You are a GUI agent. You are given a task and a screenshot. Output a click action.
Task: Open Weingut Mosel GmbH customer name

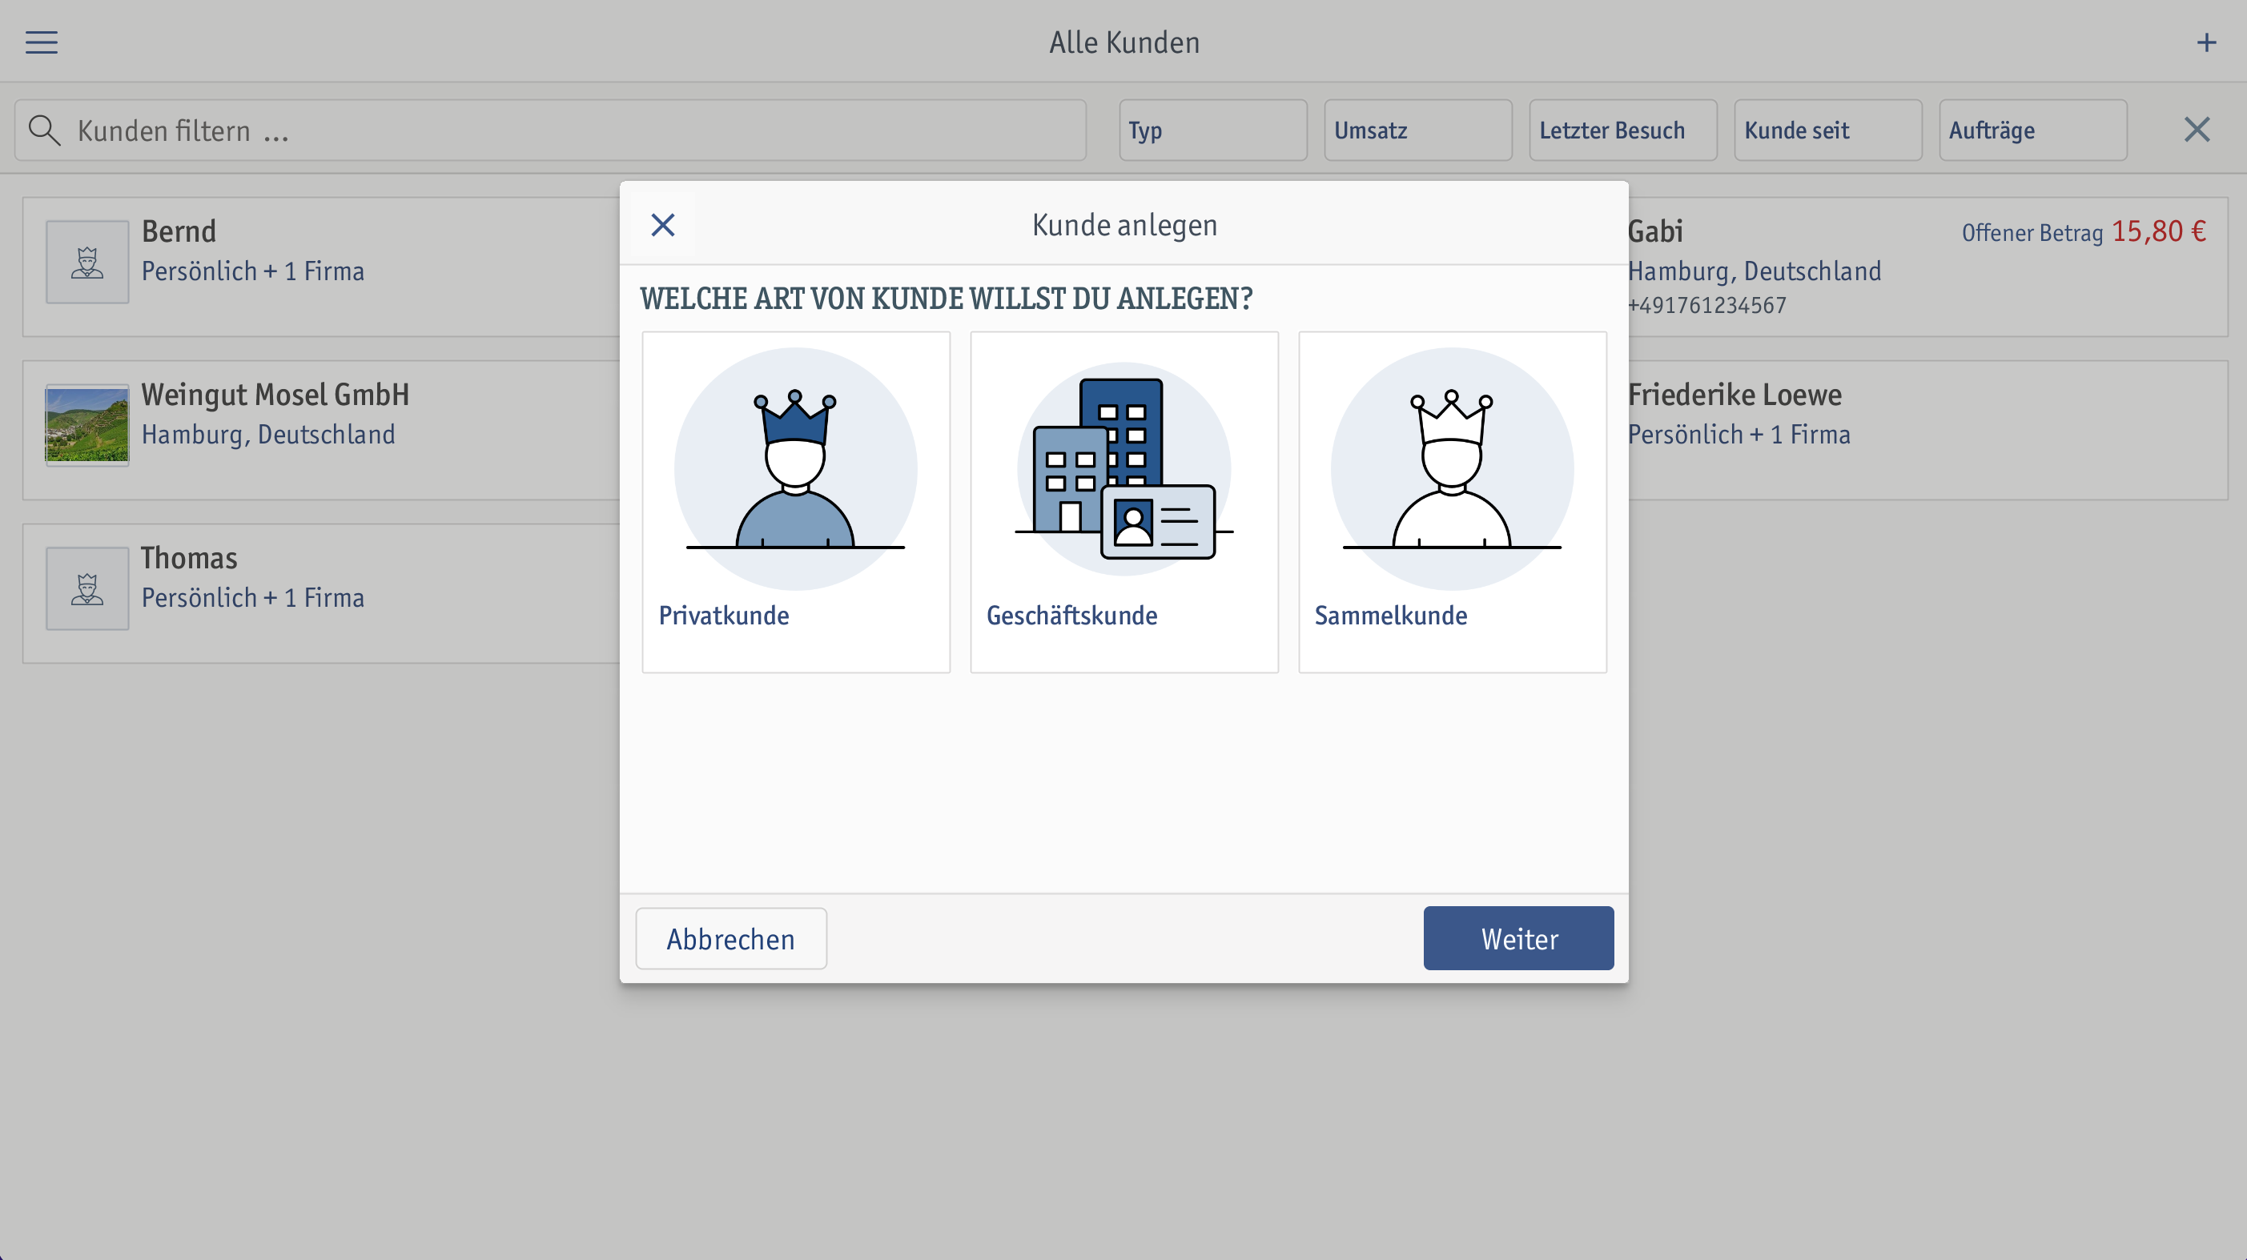click(x=275, y=395)
